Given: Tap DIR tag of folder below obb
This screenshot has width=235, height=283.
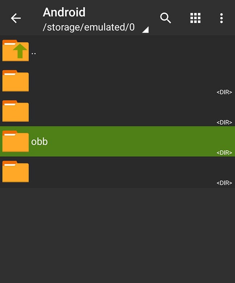Looking at the screenshot, I should click(224, 183).
